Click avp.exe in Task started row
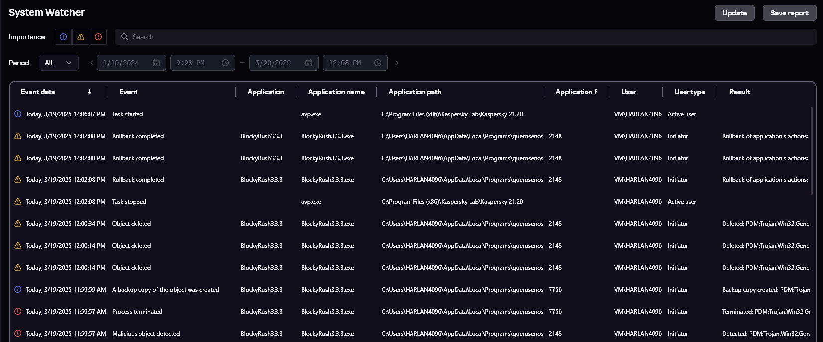 click(x=311, y=114)
